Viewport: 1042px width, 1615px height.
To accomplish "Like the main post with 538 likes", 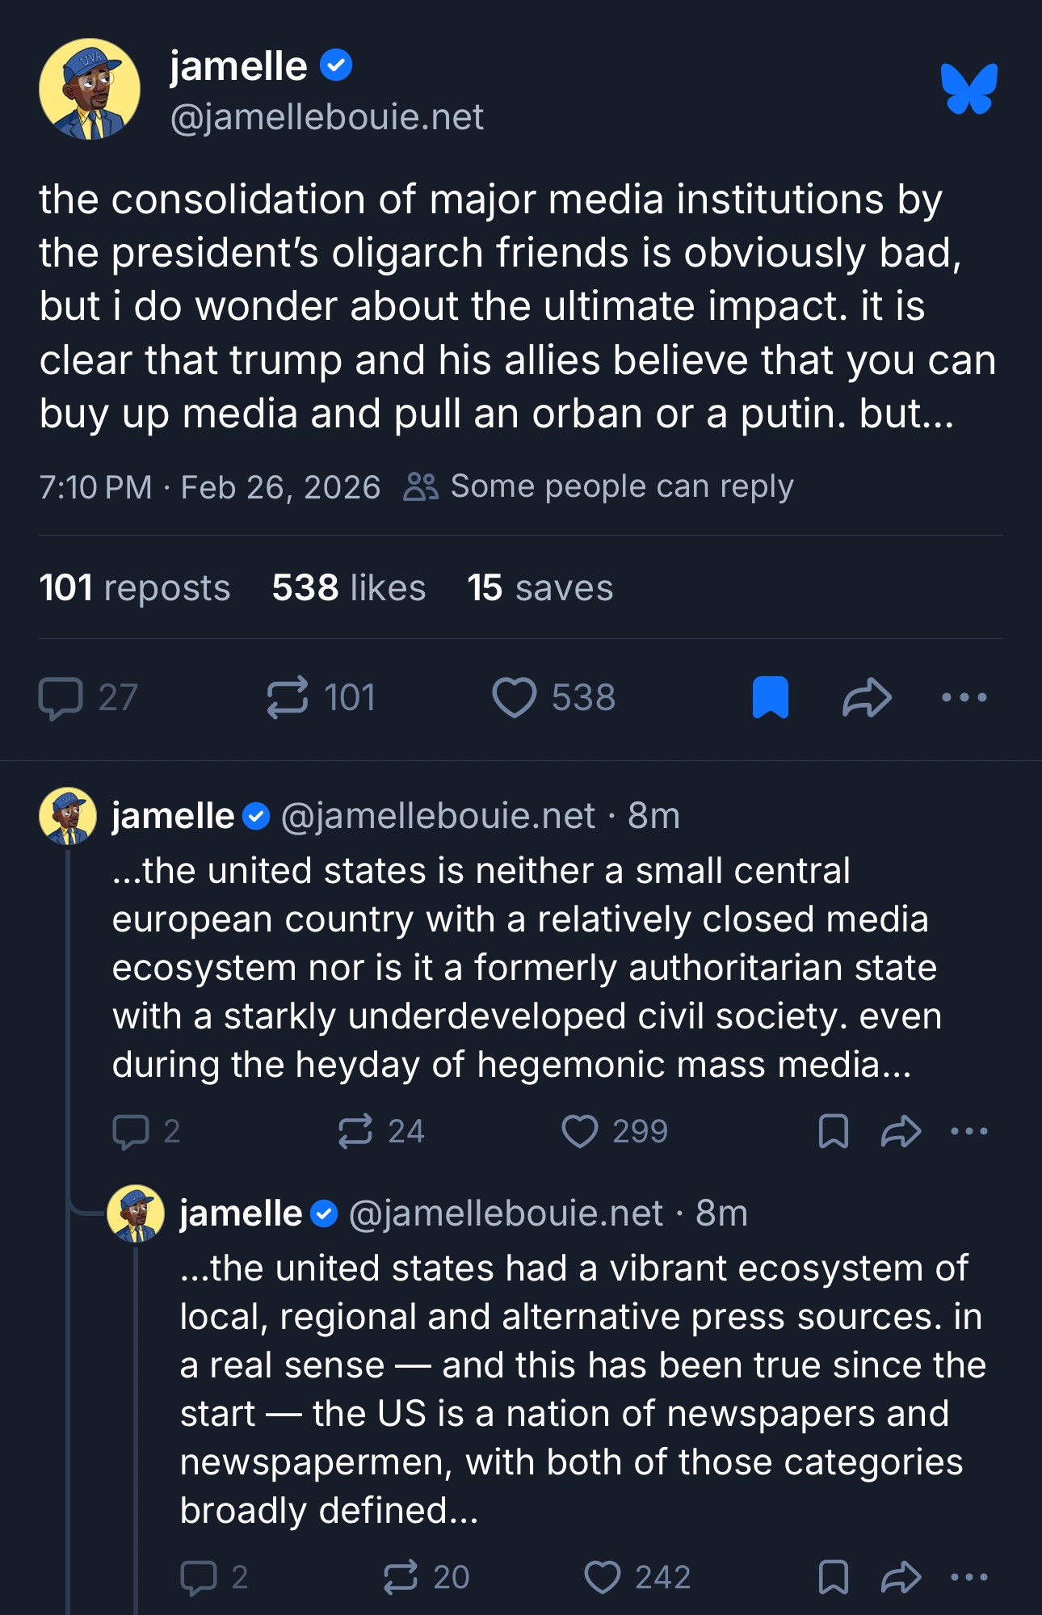I will pyautogui.click(x=515, y=698).
